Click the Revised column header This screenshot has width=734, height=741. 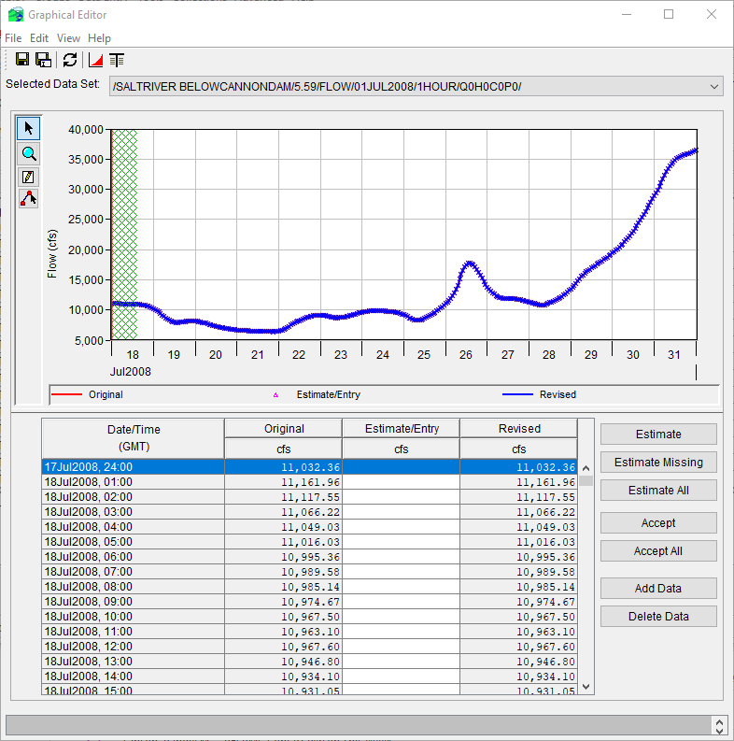tap(518, 429)
